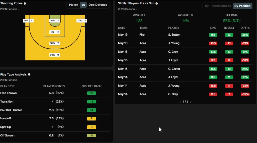
Task: Open Play Type Analysis info icon
Action: pyautogui.click(x=29, y=74)
